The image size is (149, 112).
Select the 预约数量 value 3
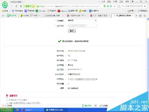click(68, 84)
